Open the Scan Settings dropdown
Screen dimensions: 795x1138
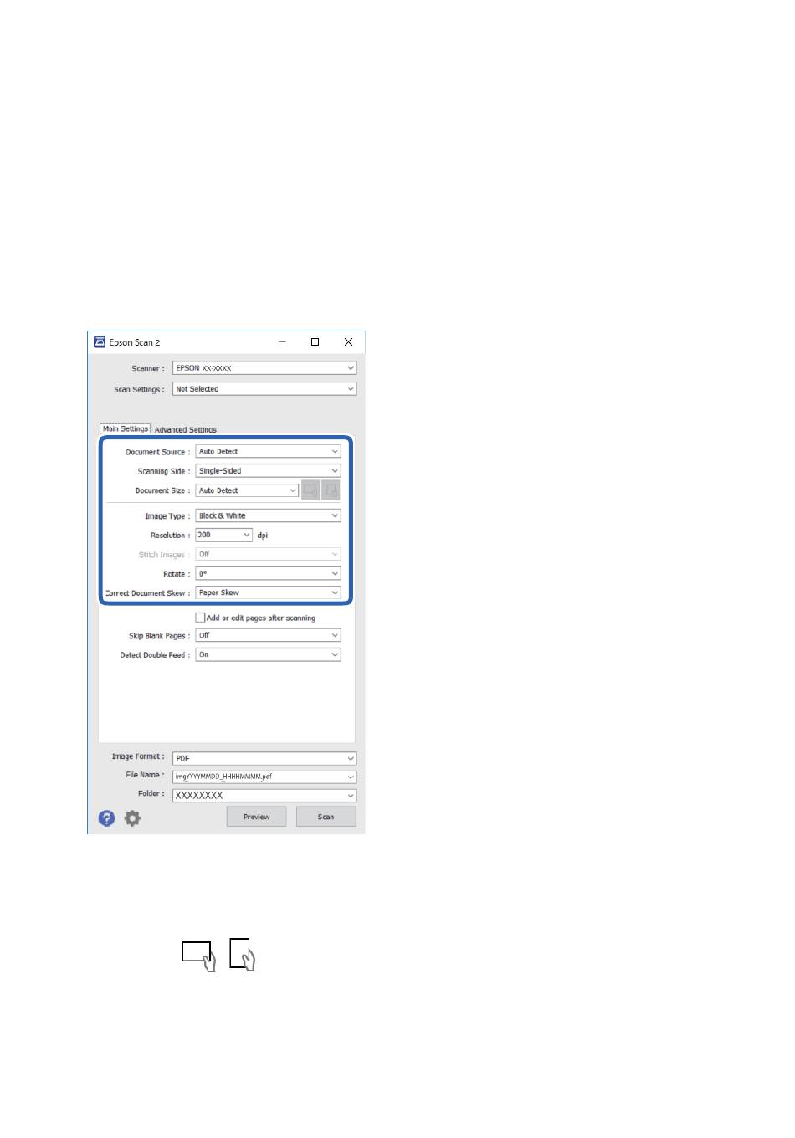click(264, 389)
